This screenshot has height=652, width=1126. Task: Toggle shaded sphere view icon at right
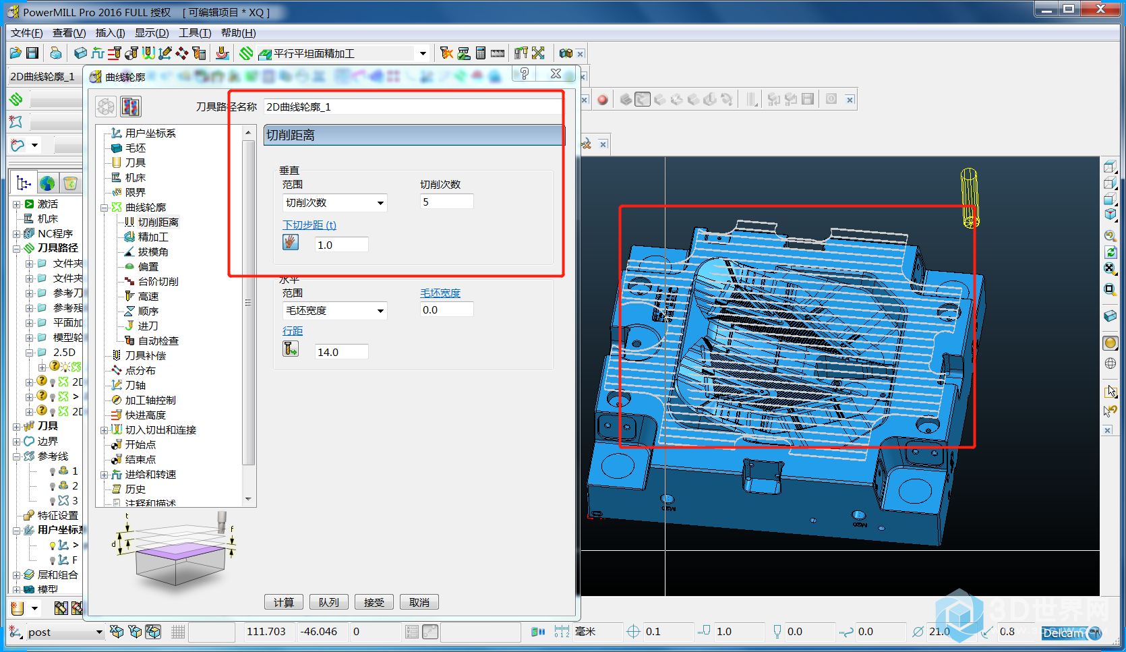(1110, 343)
